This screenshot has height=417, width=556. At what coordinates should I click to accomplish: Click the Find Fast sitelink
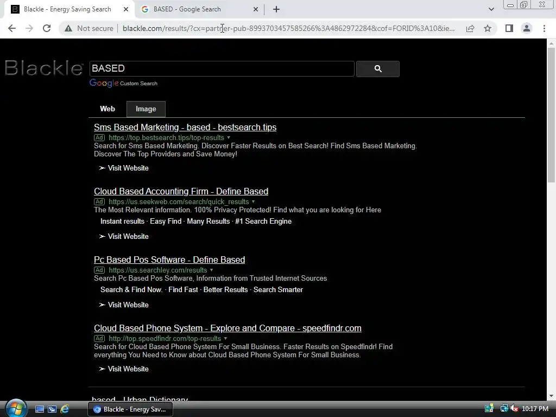tap(183, 290)
